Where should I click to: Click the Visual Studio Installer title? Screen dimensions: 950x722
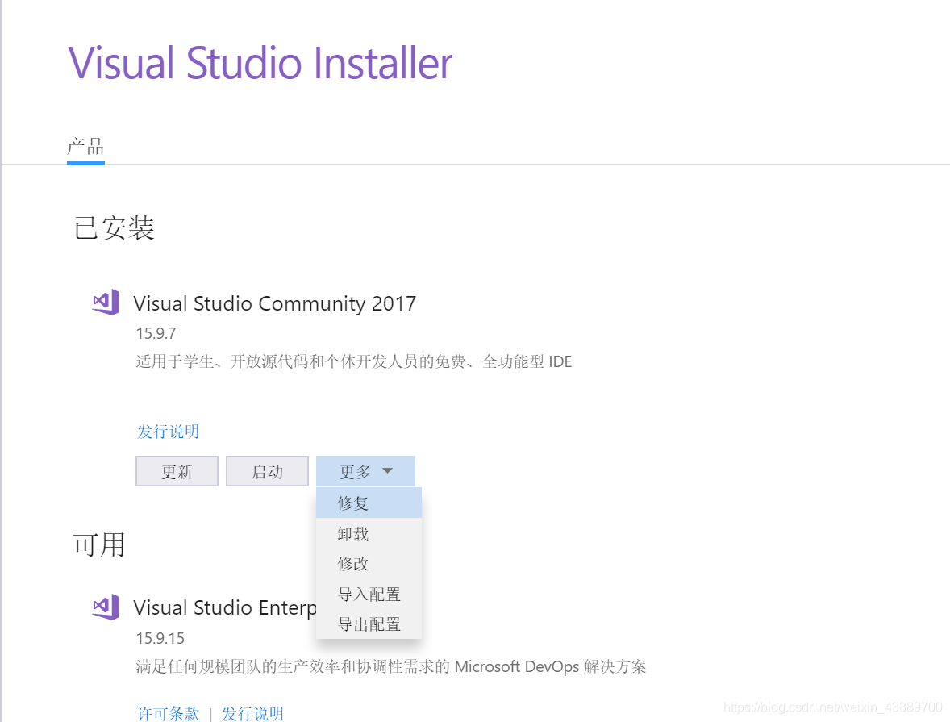pyautogui.click(x=260, y=63)
